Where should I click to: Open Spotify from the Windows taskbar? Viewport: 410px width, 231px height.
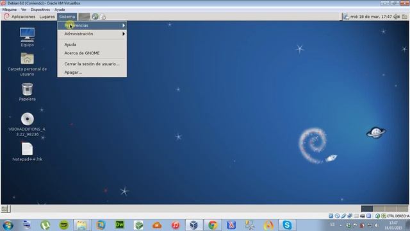pyautogui.click(x=64, y=225)
